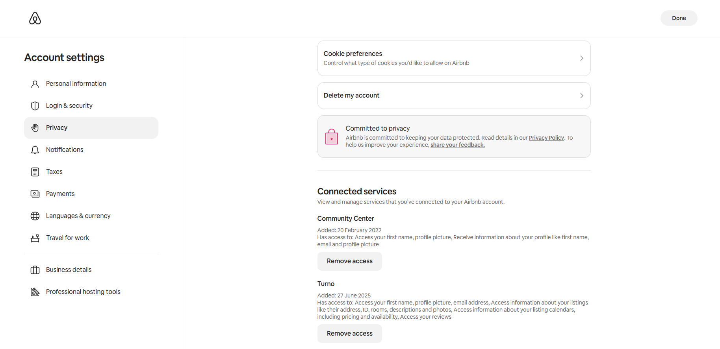The width and height of the screenshot is (720, 349).
Task: Open the Privacy Policy link
Action: [546, 138]
